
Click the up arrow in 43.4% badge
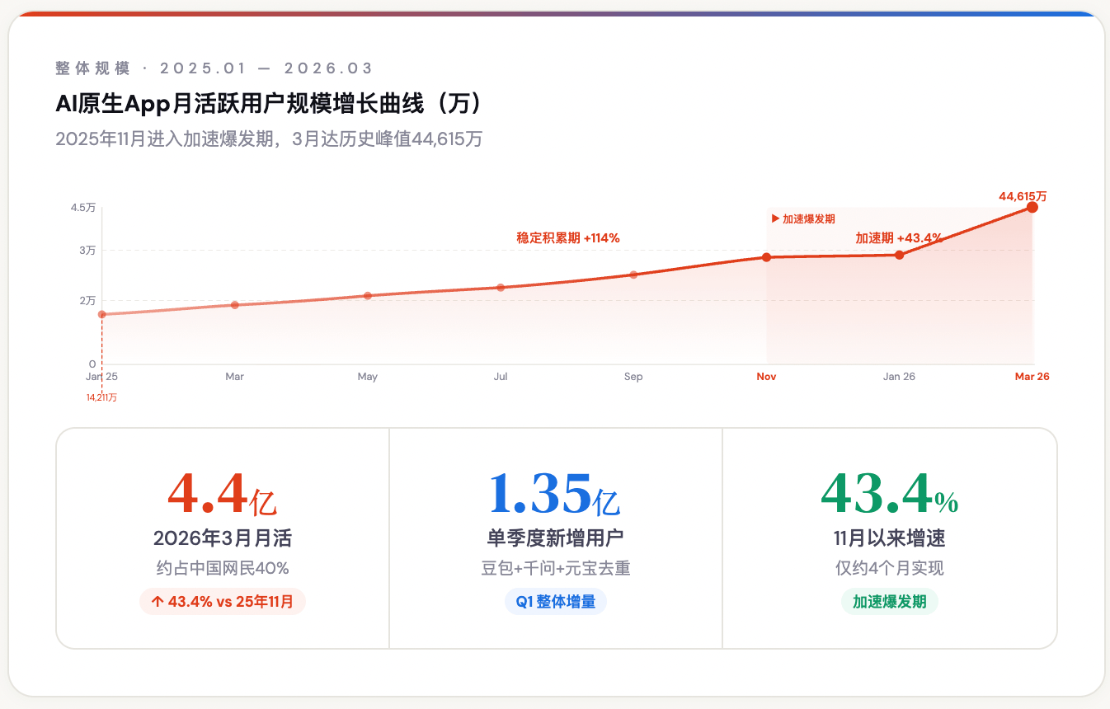(x=158, y=602)
